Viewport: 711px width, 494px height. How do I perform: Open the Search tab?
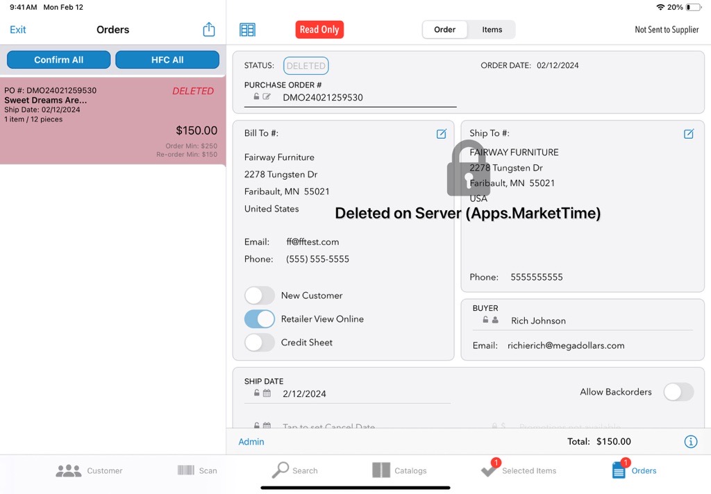(294, 470)
